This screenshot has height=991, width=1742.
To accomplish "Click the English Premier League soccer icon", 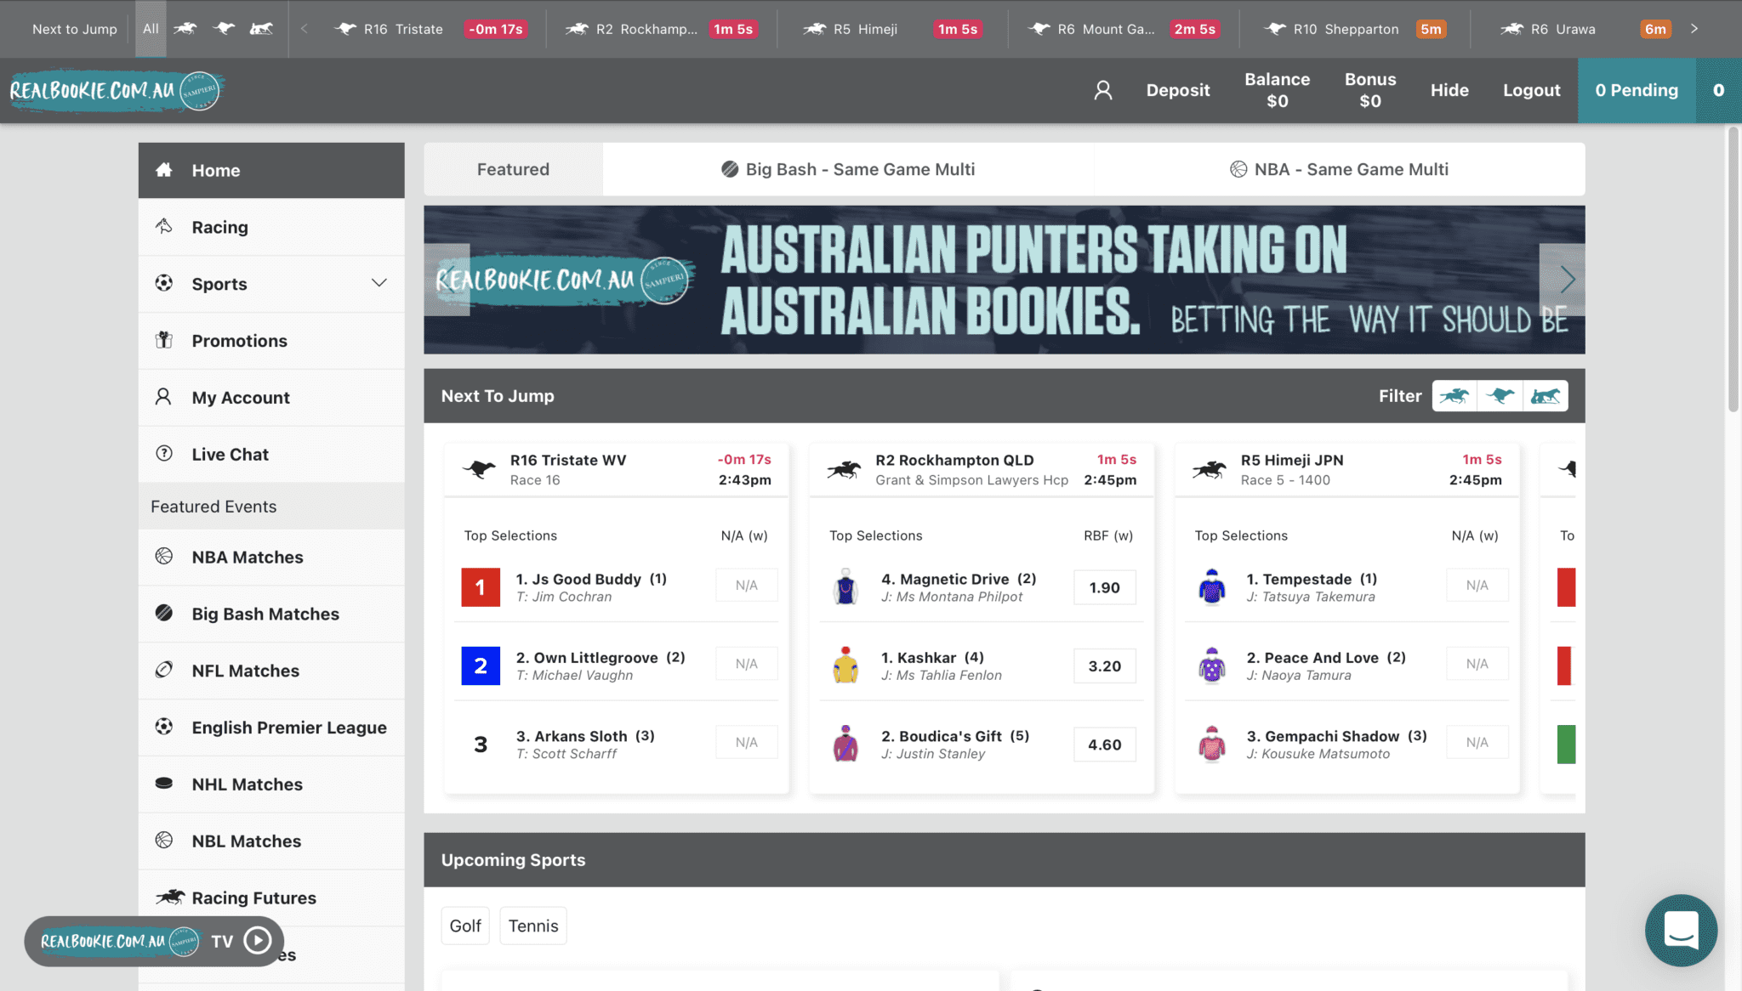I will [164, 727].
